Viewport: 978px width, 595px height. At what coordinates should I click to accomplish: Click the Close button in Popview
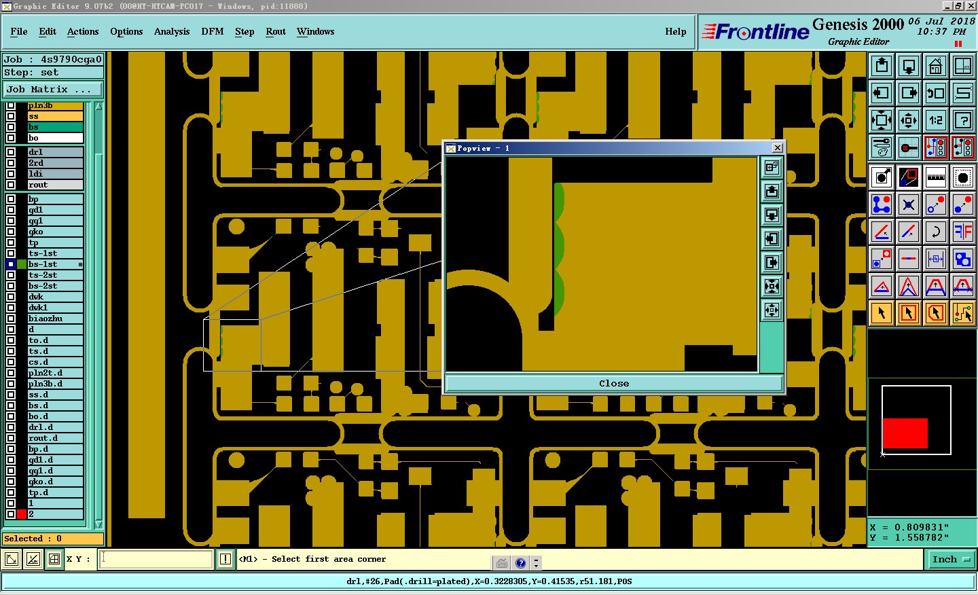[614, 384]
